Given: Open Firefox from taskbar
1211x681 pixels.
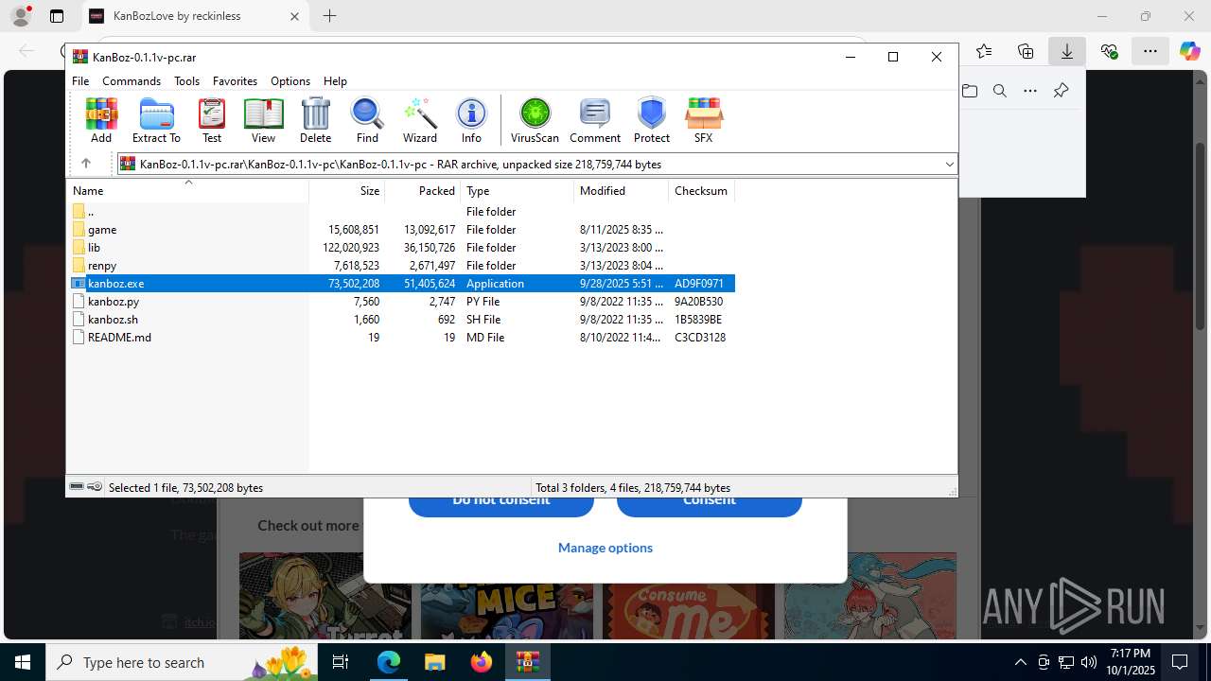Looking at the screenshot, I should [x=482, y=662].
